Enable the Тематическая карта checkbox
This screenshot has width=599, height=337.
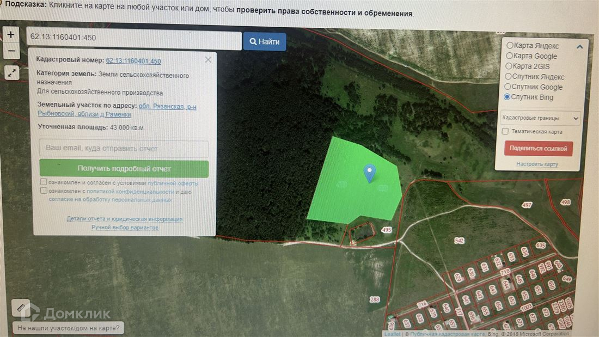(505, 131)
